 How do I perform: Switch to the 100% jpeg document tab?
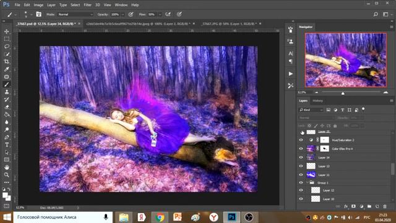pyautogui.click(x=138, y=24)
